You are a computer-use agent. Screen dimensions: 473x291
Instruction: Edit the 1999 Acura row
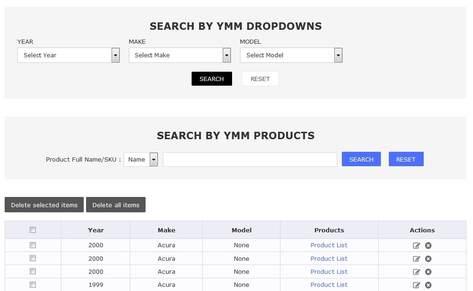tap(416, 285)
